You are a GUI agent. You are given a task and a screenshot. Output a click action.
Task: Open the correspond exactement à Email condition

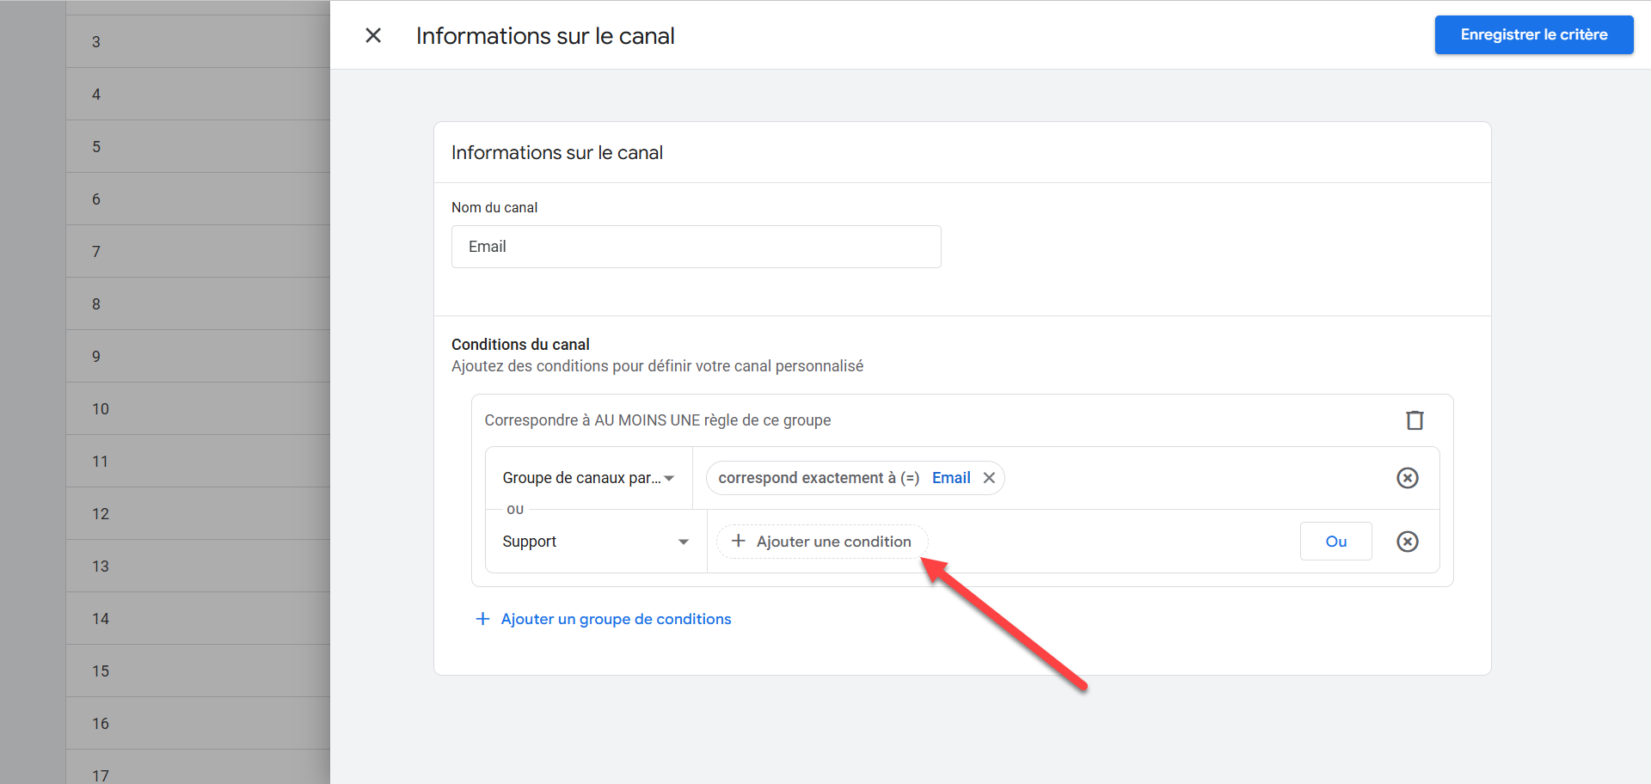pyautogui.click(x=818, y=478)
